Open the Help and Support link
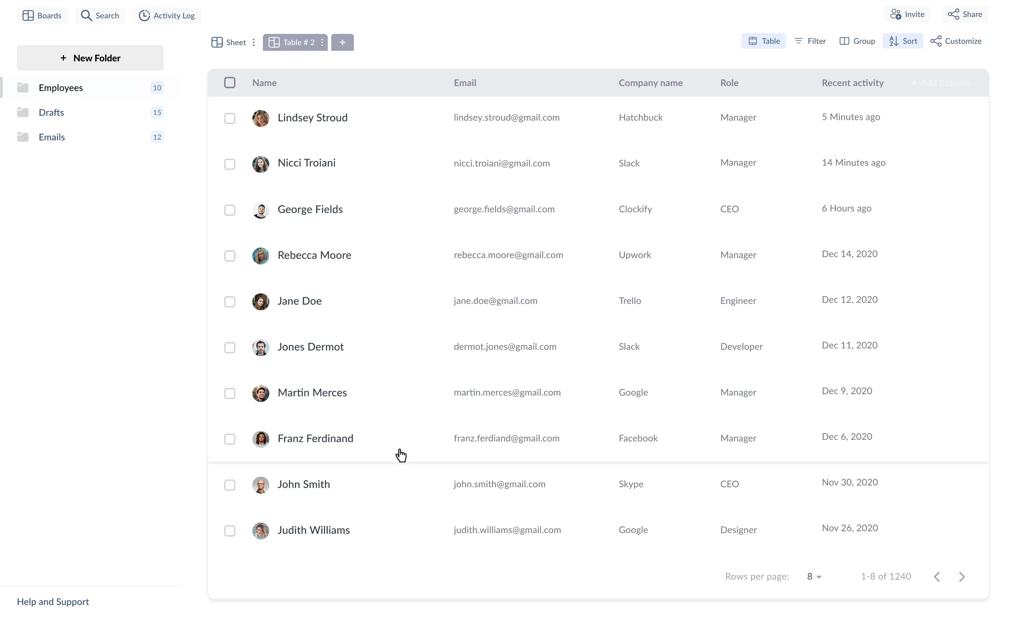Image resolution: width=1015 pixels, height=617 pixels. (53, 602)
